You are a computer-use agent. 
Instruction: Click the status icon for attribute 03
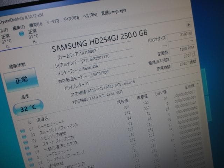[26, 142]
